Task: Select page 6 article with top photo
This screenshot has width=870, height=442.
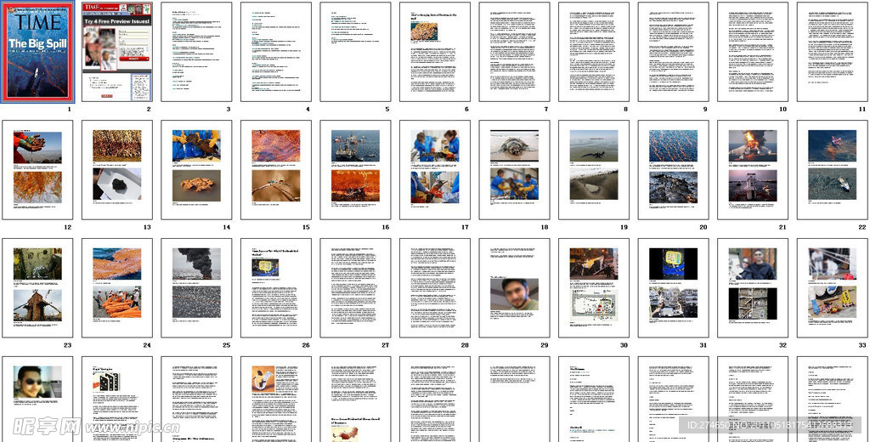Action: pos(435,52)
